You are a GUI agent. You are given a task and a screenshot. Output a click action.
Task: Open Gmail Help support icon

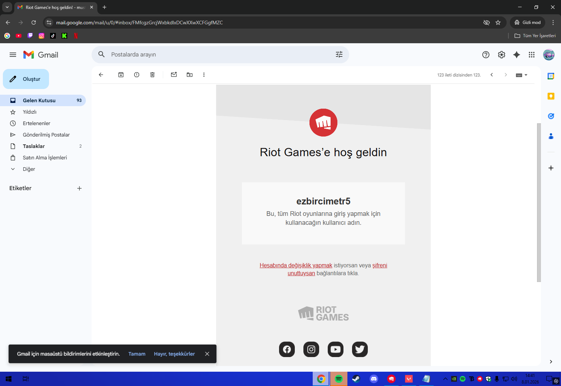click(x=486, y=55)
